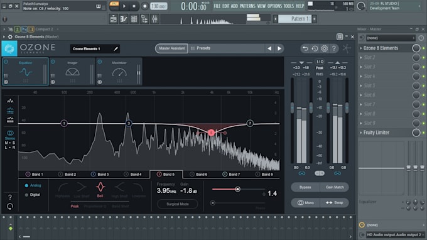This screenshot has width=427, height=240.
Task: Open the Equalizer module presets list icon
Action: 6,76
